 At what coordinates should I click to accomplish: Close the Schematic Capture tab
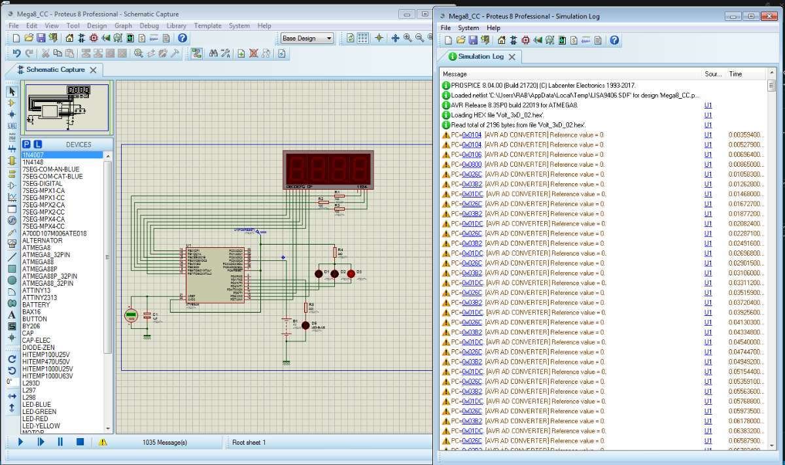[94, 70]
